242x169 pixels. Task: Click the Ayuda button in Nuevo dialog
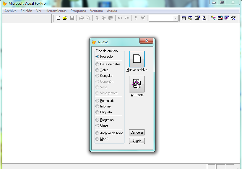point(137,141)
